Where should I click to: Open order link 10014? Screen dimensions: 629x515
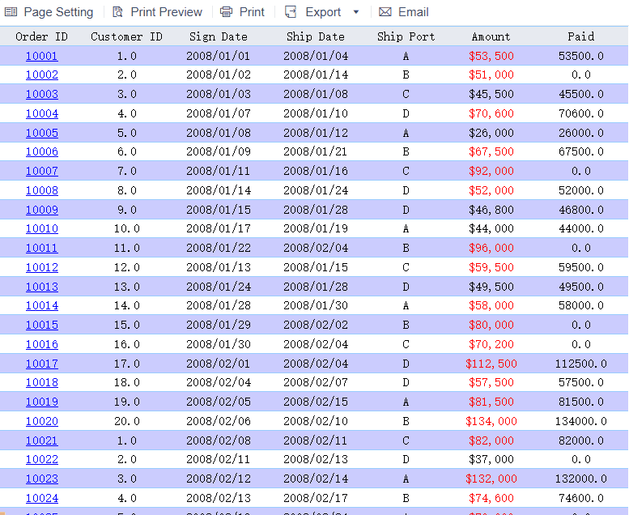tap(42, 305)
